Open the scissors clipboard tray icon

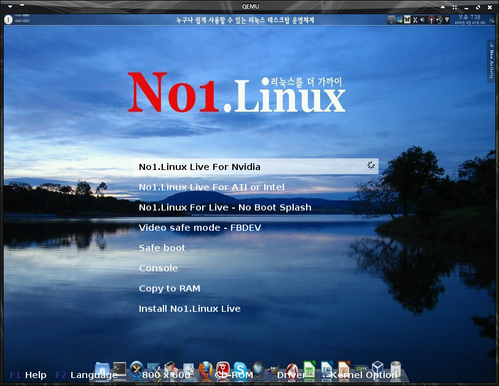[415, 20]
